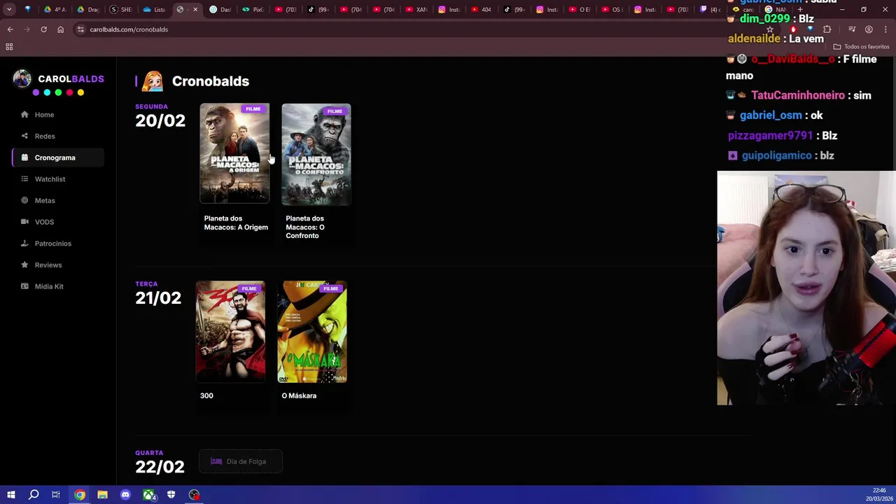Close the active Cronobalds tab
The width and height of the screenshot is (896, 504).
(195, 10)
